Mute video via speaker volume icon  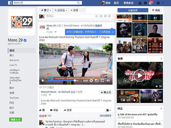pyautogui.click(x=108, y=81)
